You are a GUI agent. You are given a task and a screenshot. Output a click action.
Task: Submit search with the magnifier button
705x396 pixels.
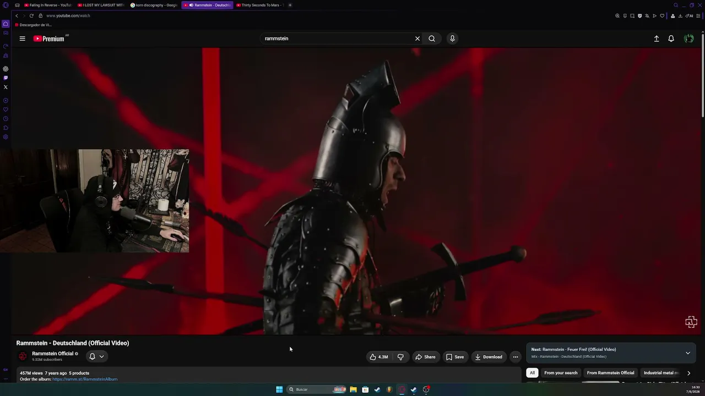(x=432, y=38)
